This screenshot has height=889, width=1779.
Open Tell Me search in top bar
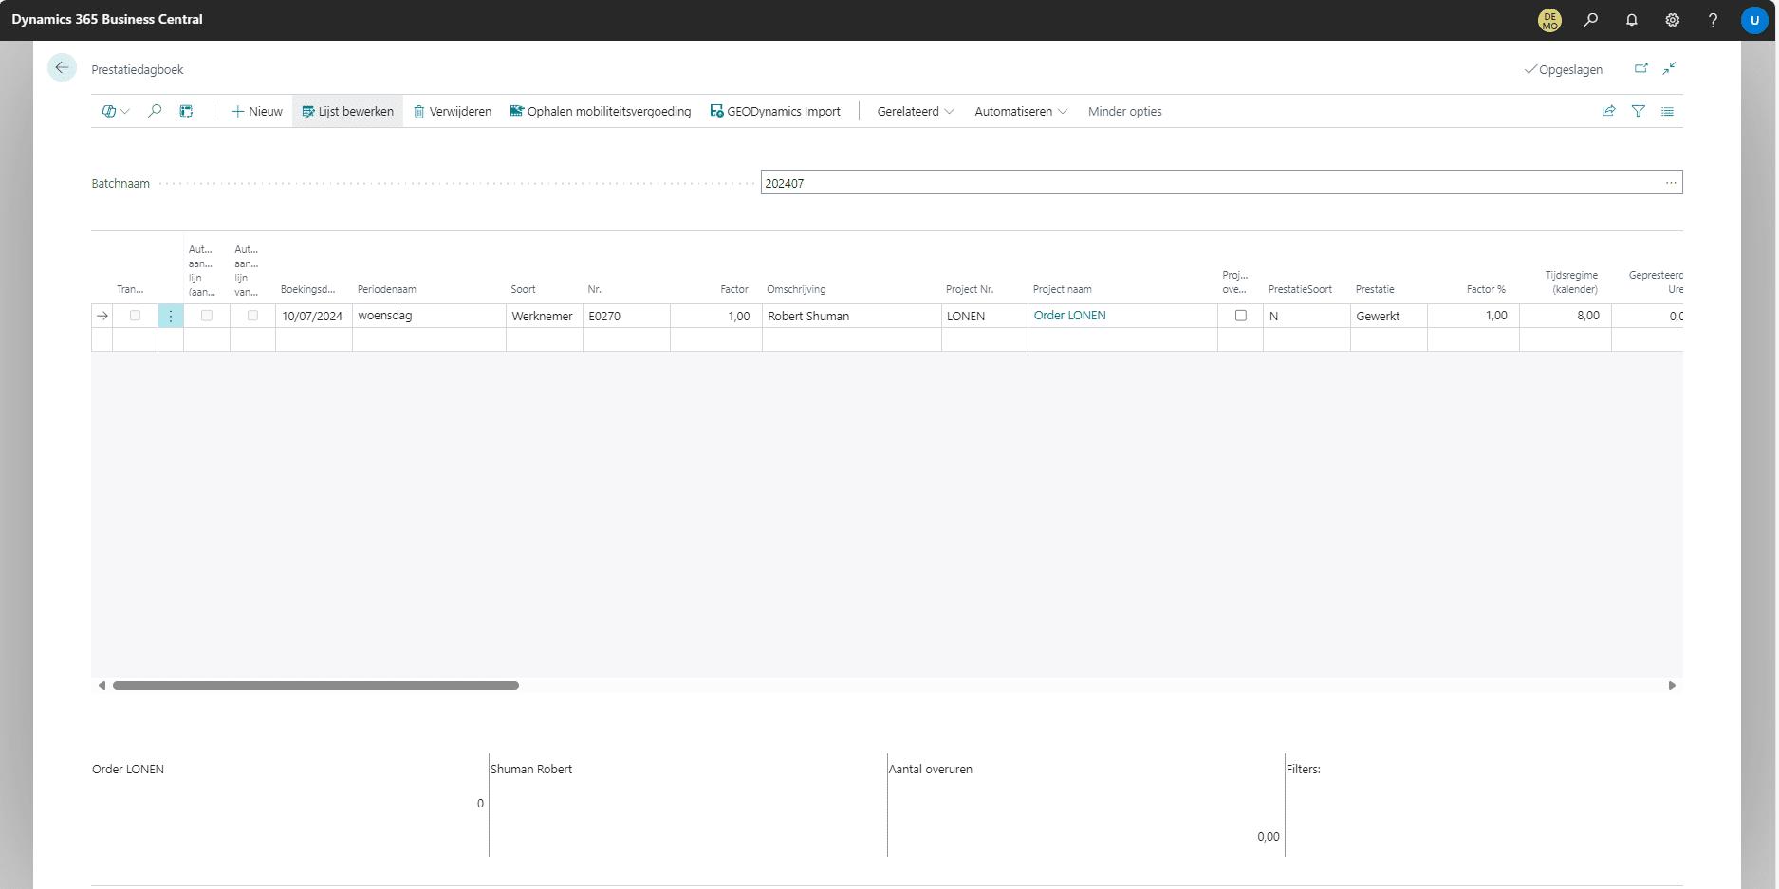point(1591,20)
